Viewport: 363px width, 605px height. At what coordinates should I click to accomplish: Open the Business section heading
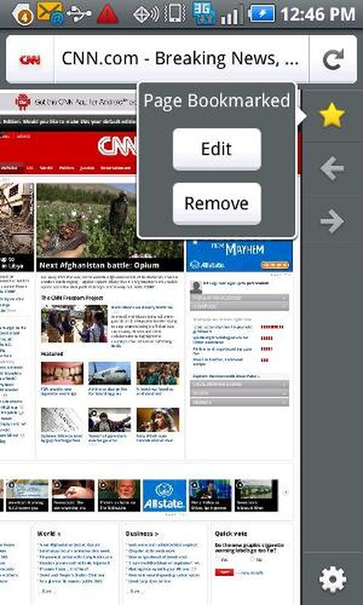(142, 533)
